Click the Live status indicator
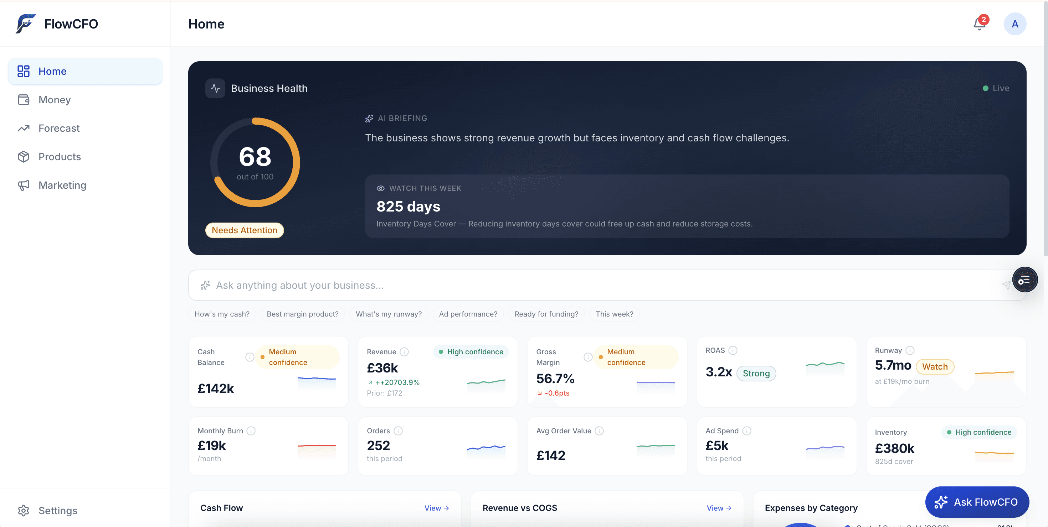The height and width of the screenshot is (527, 1048). [996, 88]
